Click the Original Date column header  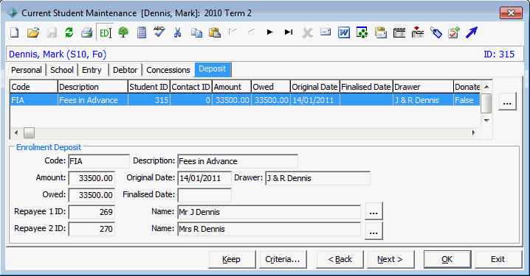315,87
